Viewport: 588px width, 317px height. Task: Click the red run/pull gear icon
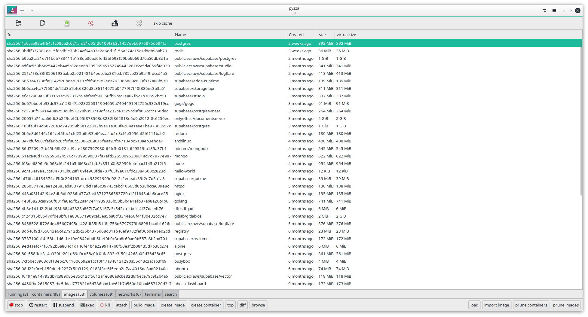[x=91, y=23]
